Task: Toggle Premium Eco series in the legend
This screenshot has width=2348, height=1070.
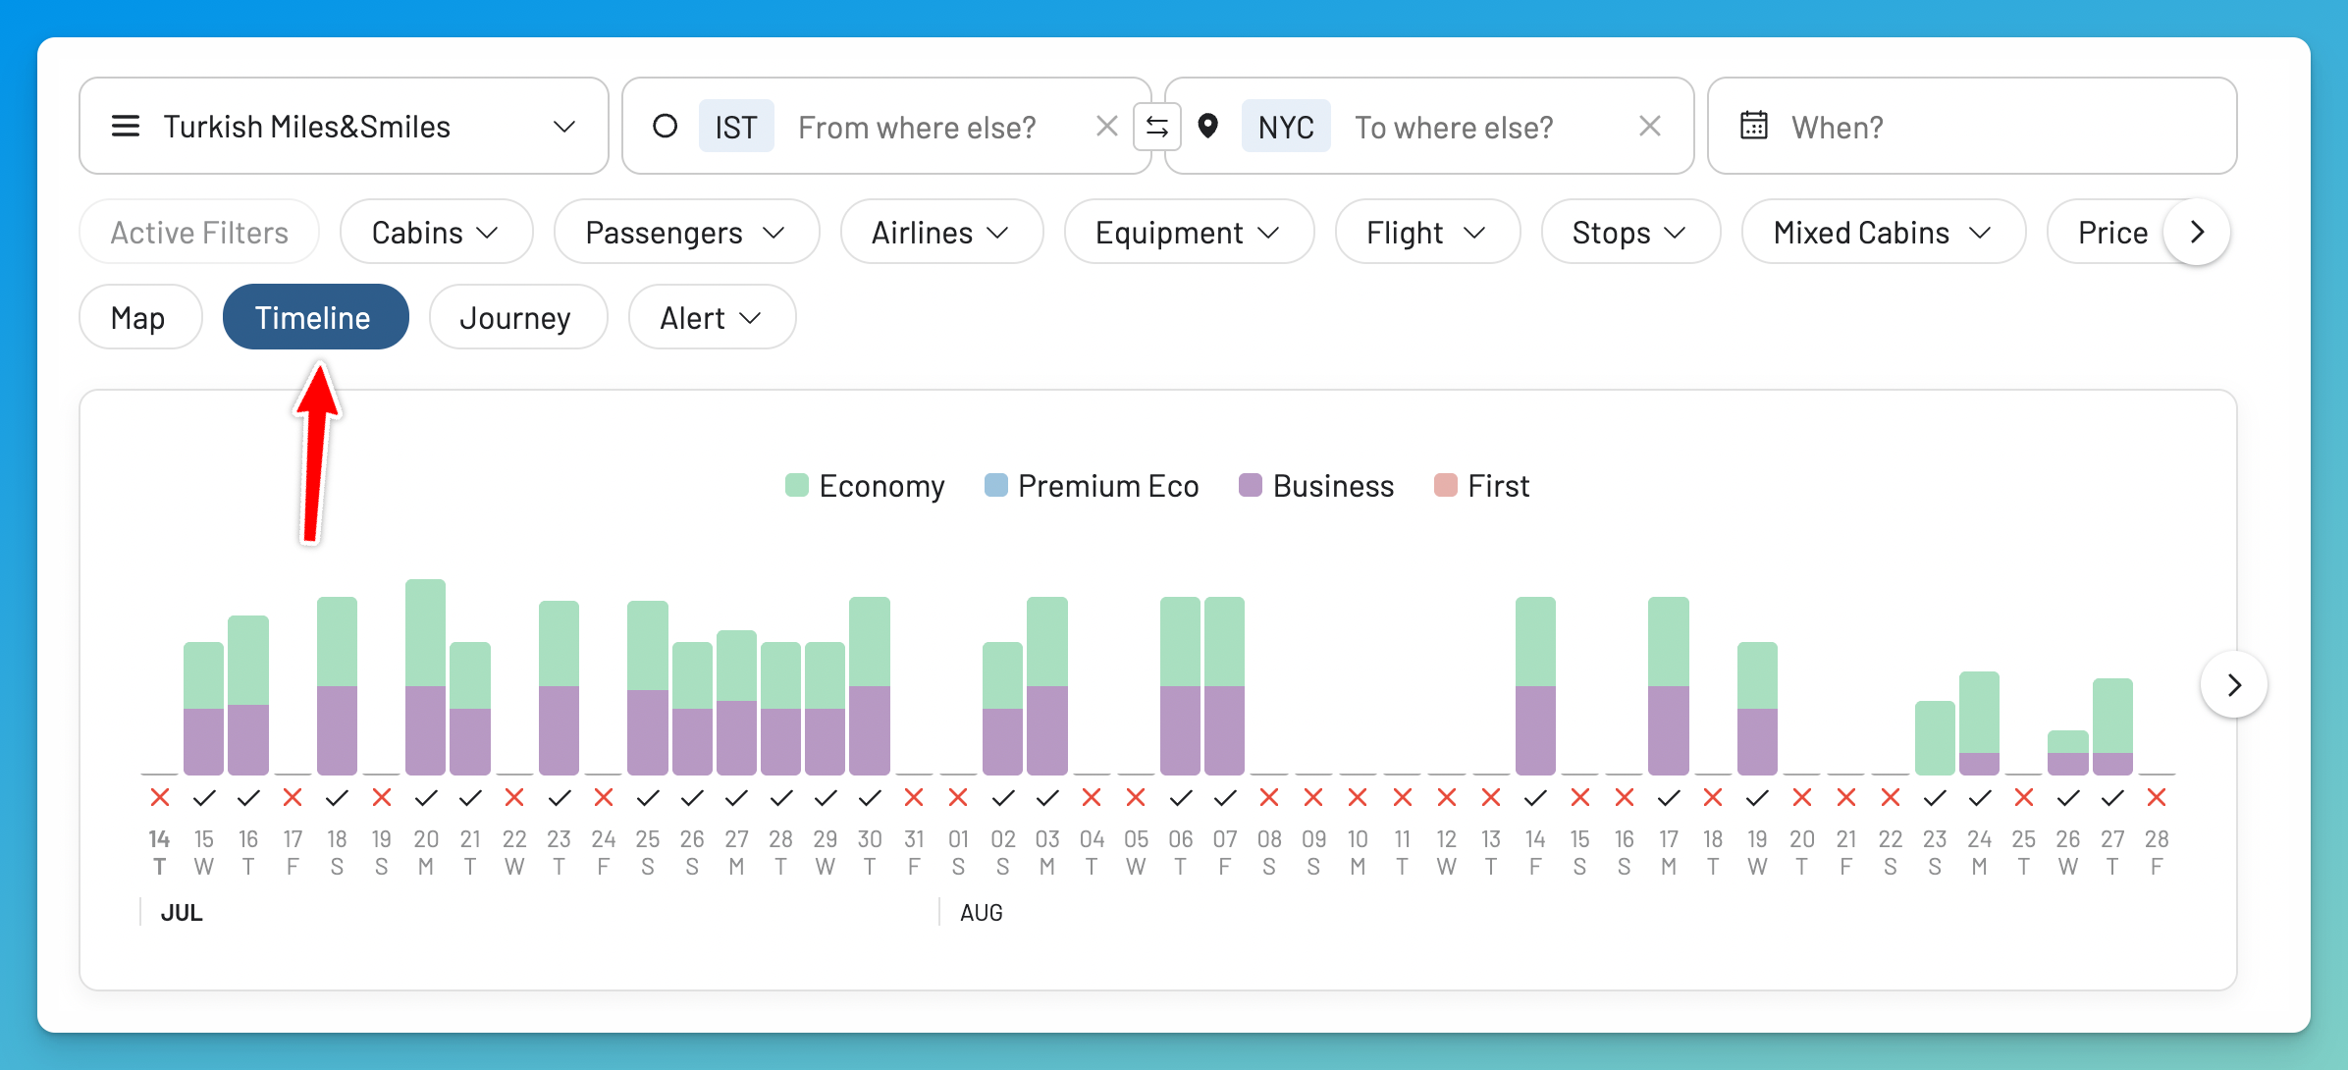Action: 1092,486
